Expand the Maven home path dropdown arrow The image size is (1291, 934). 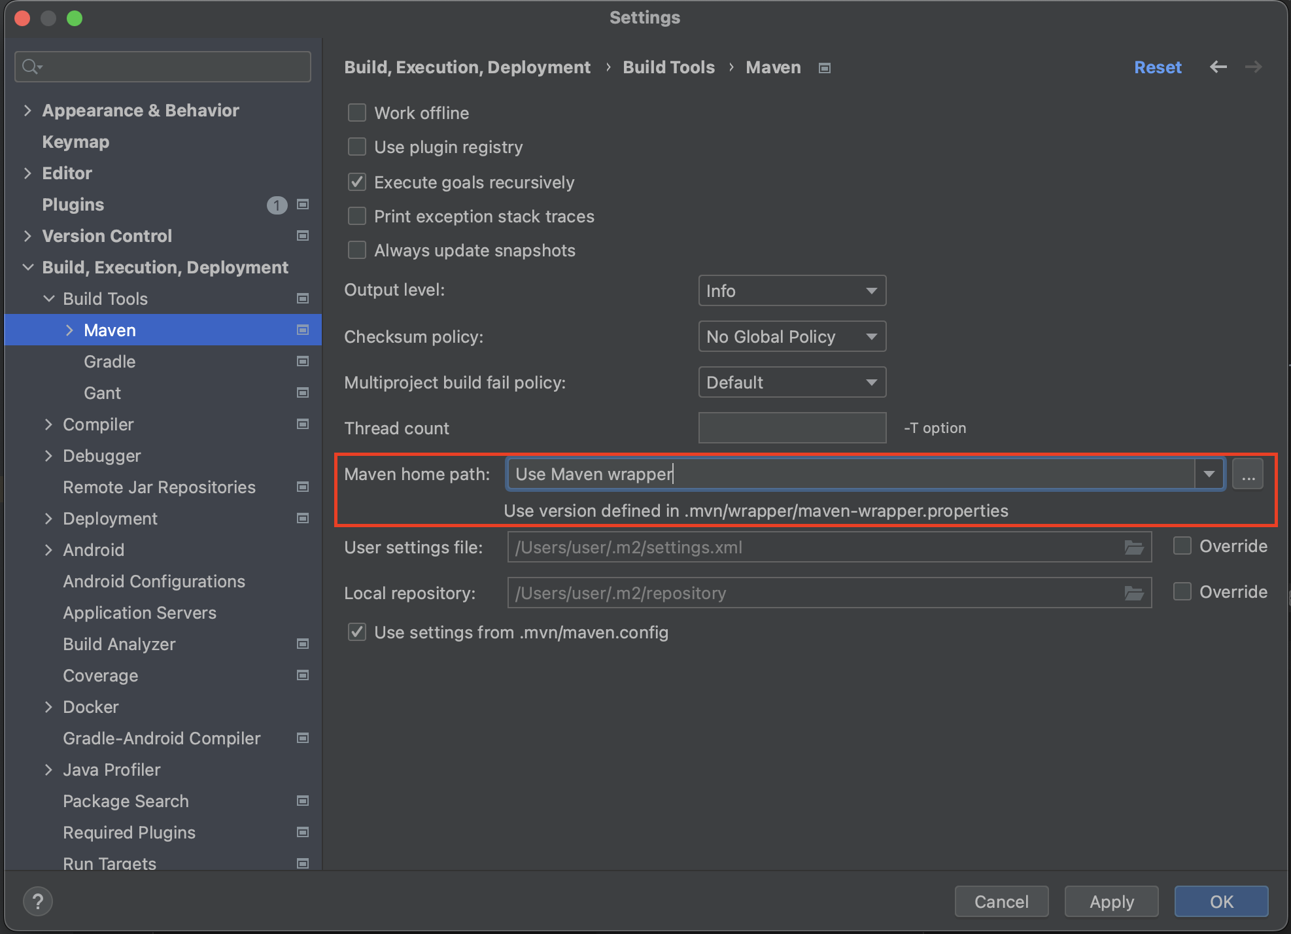1209,474
